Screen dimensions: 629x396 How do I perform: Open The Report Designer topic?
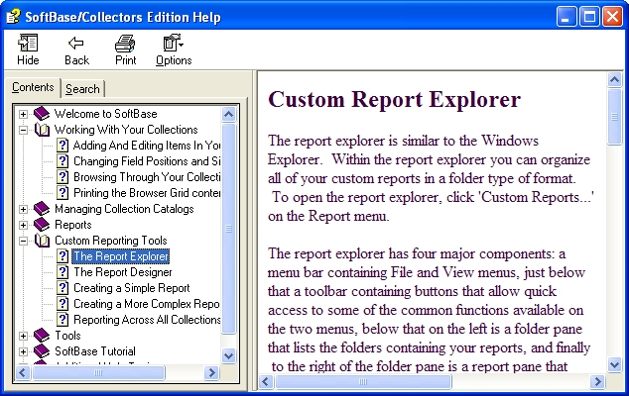click(x=122, y=272)
